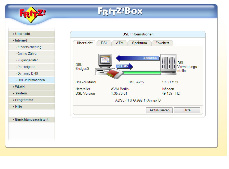Click the 576kBit/s upstream arrow
Image resolution: width=229 pixels, height=169 pixels.
click(x=125, y=66)
